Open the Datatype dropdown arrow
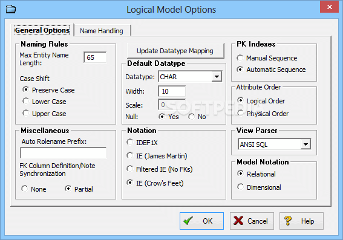The image size is (343, 240). (217, 77)
